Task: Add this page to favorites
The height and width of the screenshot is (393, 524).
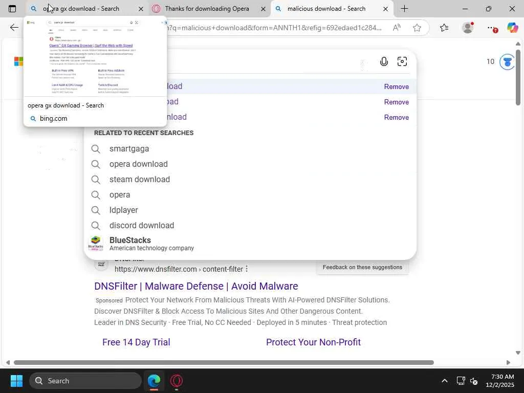Action: (417, 28)
